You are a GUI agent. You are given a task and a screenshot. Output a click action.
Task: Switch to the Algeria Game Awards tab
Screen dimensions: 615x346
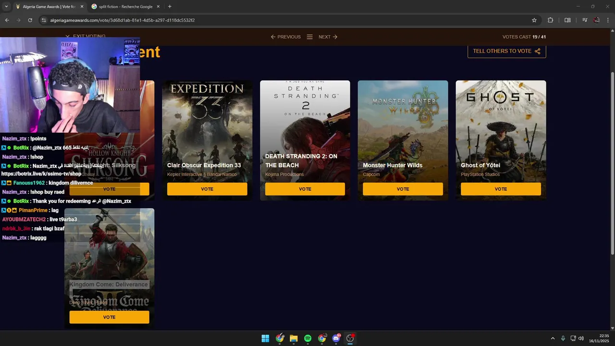click(x=49, y=7)
